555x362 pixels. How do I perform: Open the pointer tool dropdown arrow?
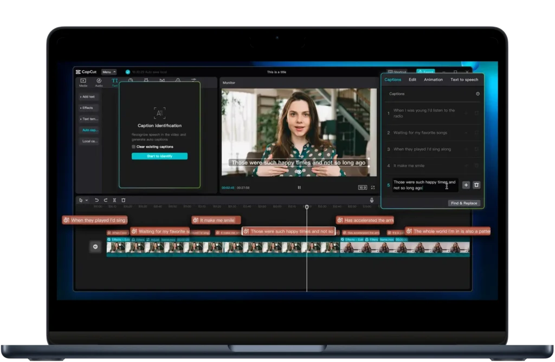(86, 201)
